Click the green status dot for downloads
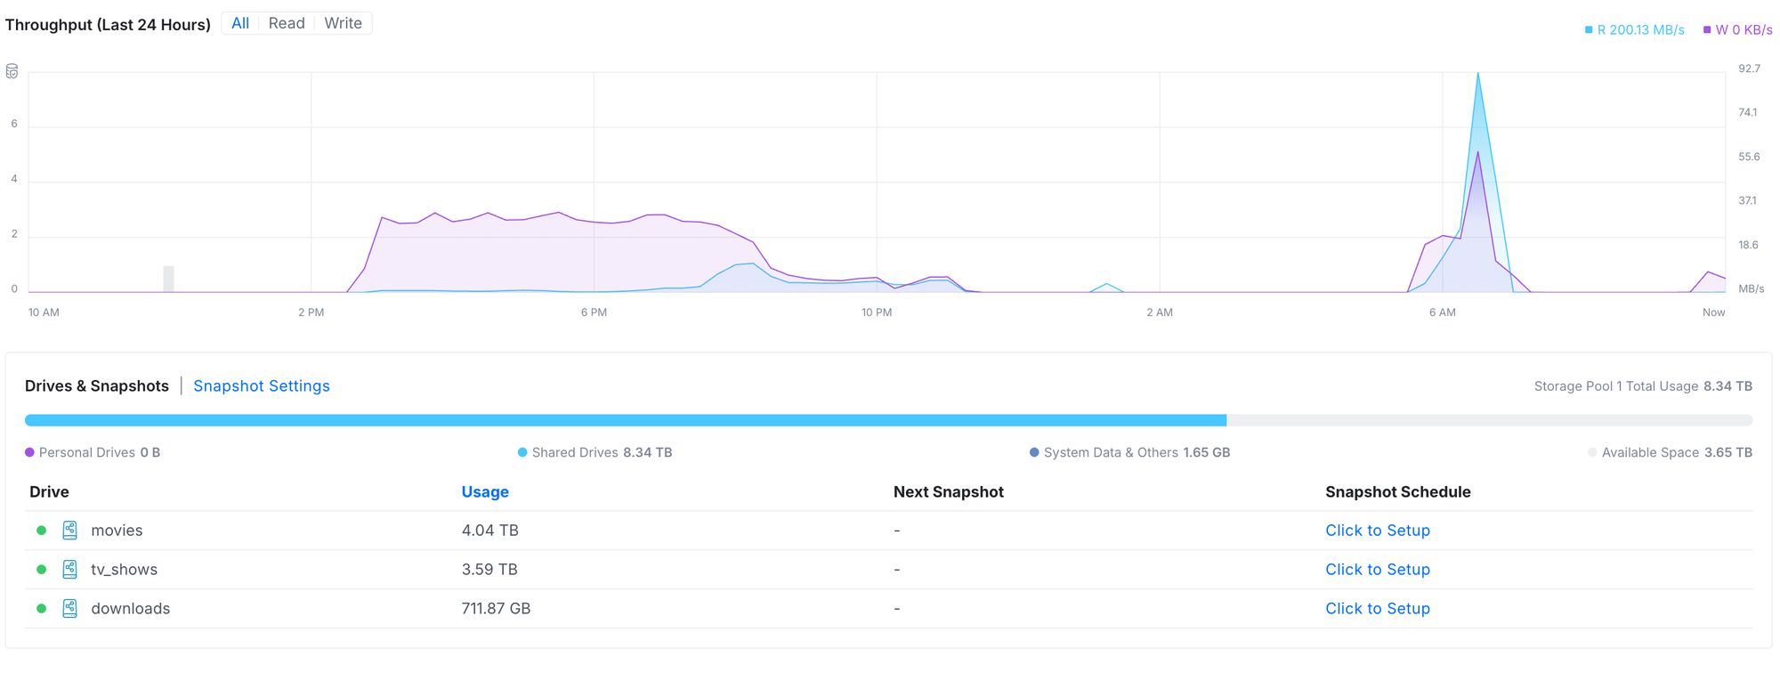1780x689 pixels. pos(41,609)
